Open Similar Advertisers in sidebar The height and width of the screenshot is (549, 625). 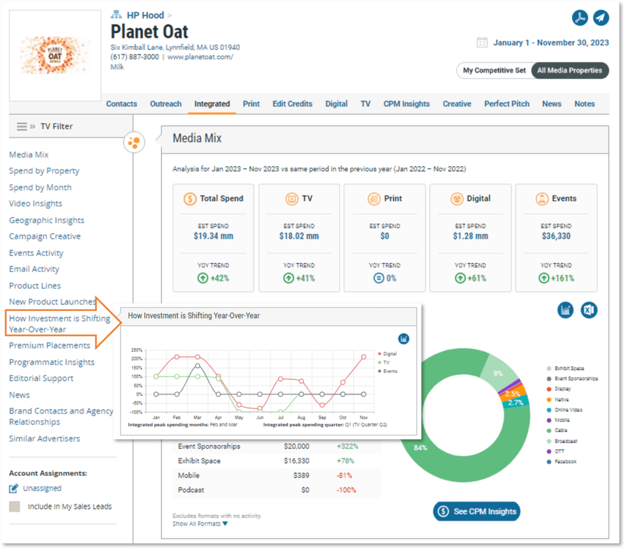[45, 438]
